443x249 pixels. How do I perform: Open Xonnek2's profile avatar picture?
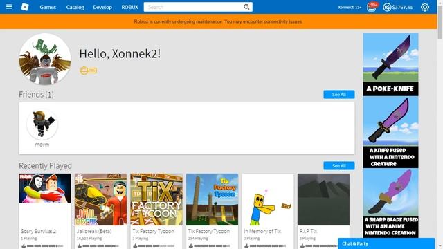point(45,59)
